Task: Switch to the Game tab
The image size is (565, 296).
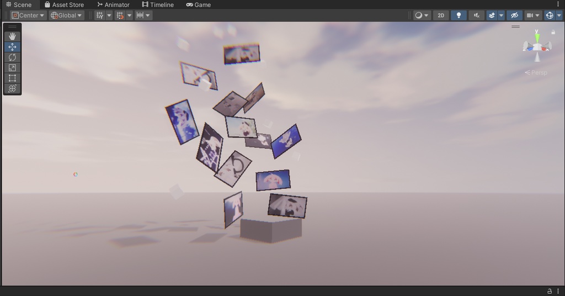Action: point(199,4)
